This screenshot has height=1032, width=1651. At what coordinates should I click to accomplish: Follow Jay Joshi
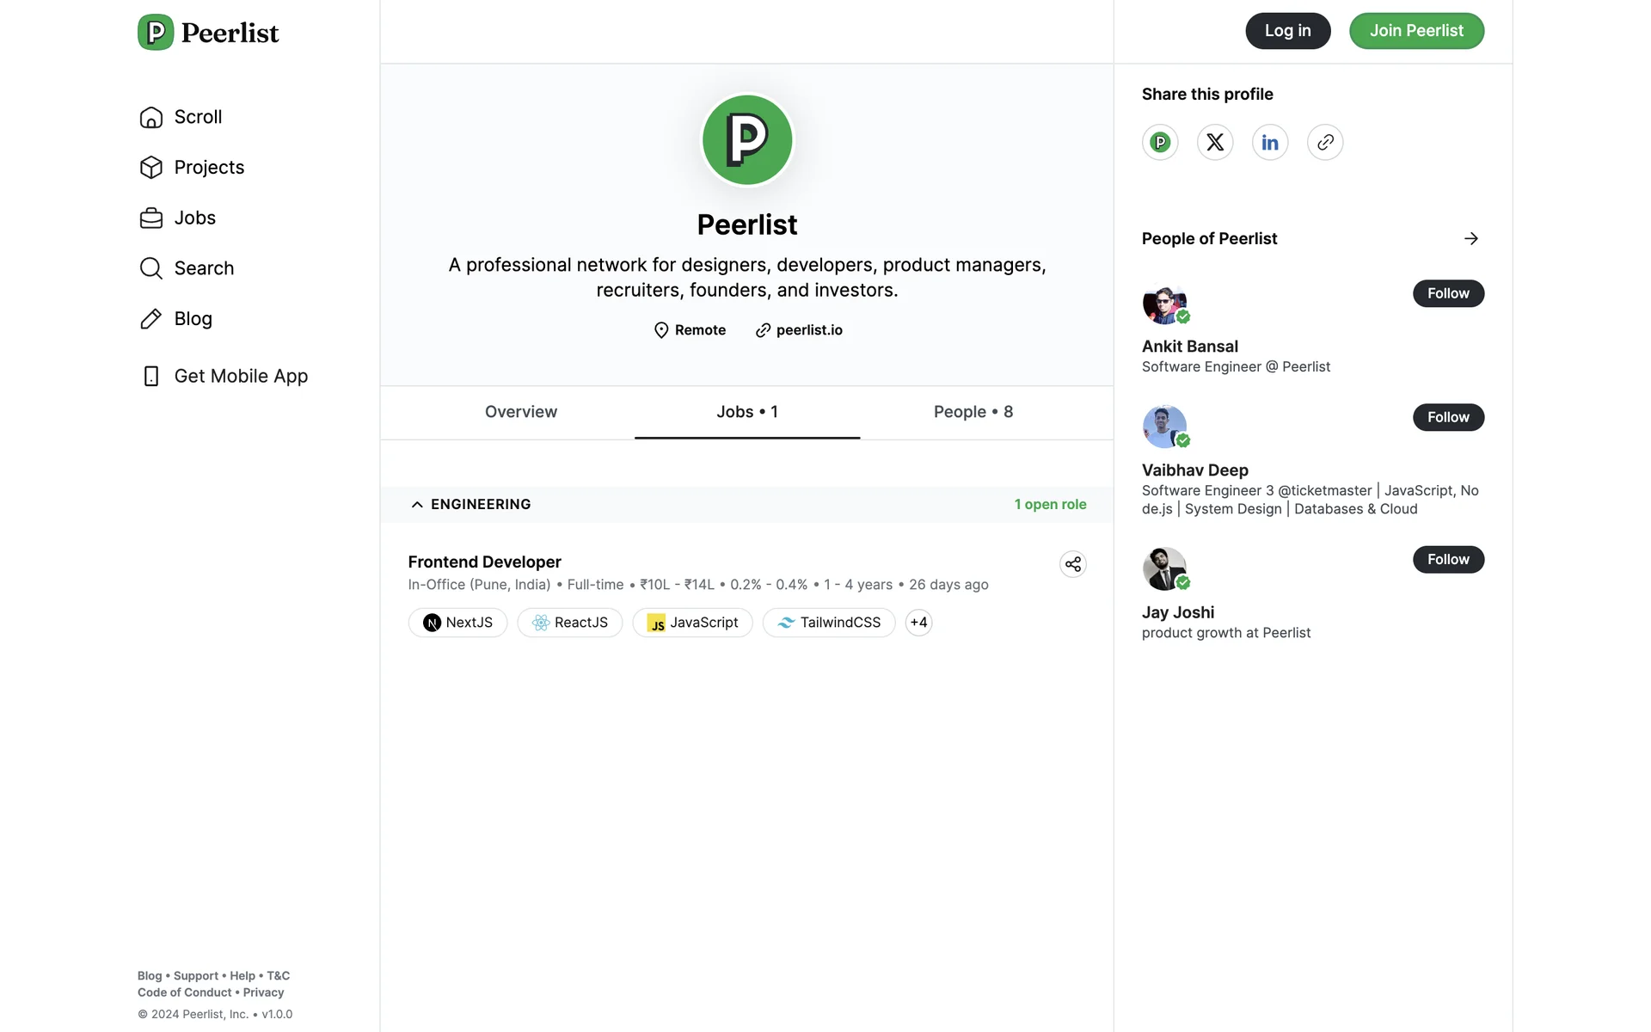coord(1447,560)
